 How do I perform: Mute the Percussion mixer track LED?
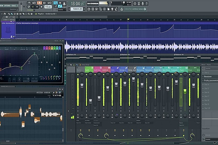click(138, 75)
